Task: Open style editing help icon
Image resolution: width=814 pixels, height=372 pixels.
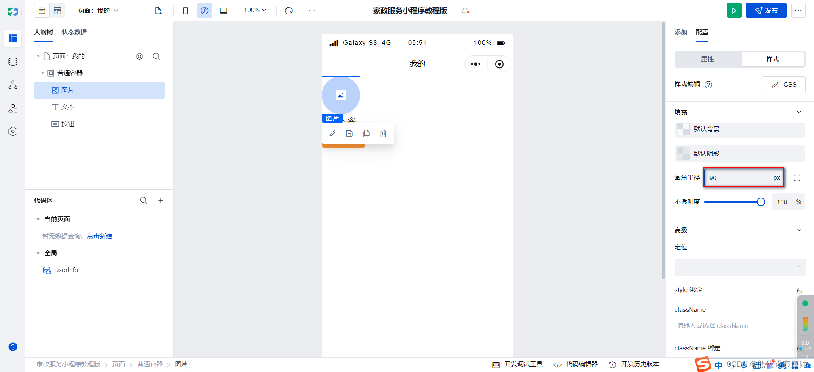Action: pyautogui.click(x=708, y=85)
